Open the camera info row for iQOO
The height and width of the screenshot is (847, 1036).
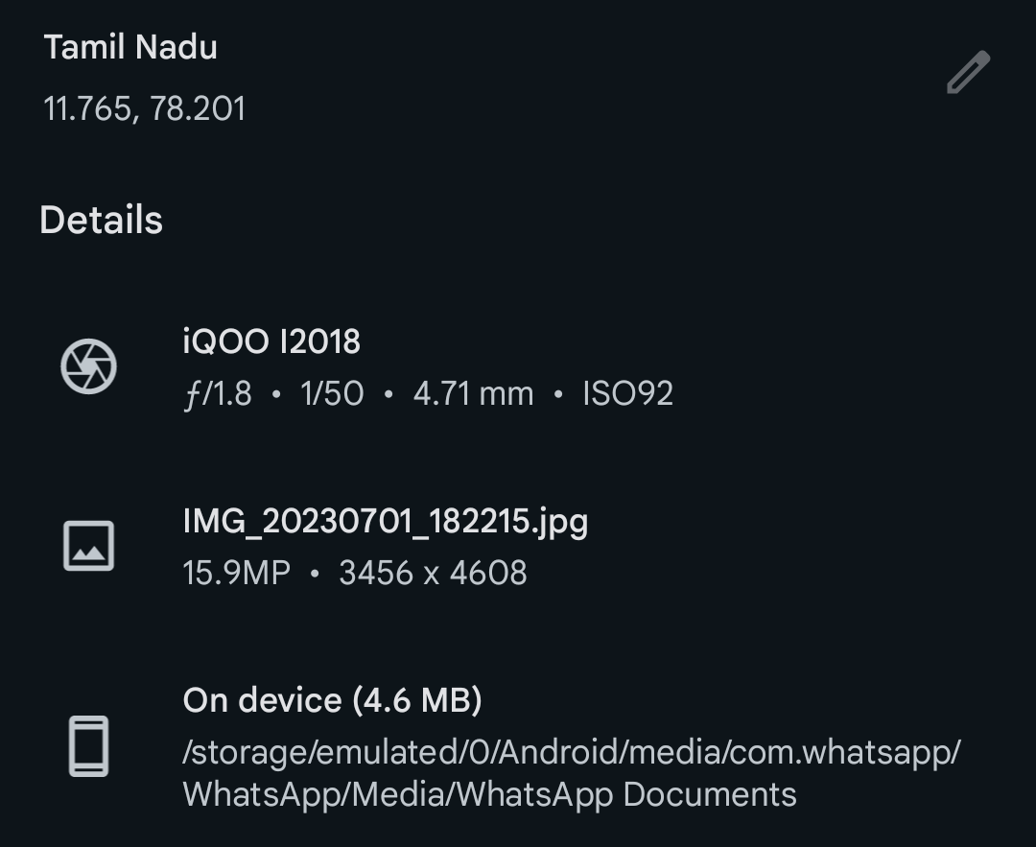coord(518,367)
